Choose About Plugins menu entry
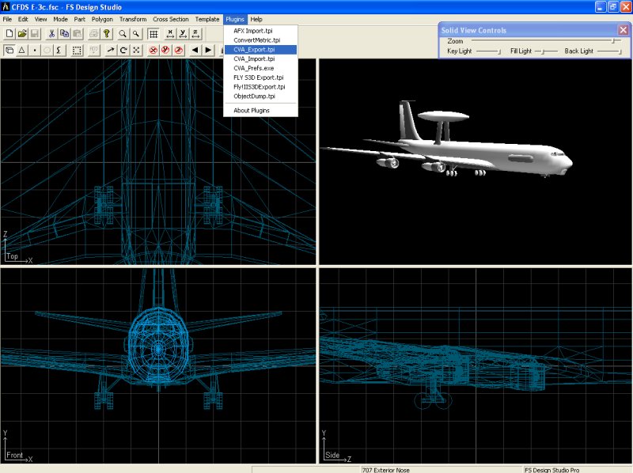This screenshot has width=633, height=473. pos(252,111)
